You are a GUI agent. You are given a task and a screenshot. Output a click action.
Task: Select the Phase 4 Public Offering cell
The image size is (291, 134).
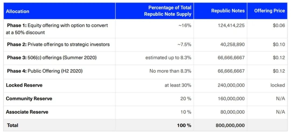click(x=45, y=71)
